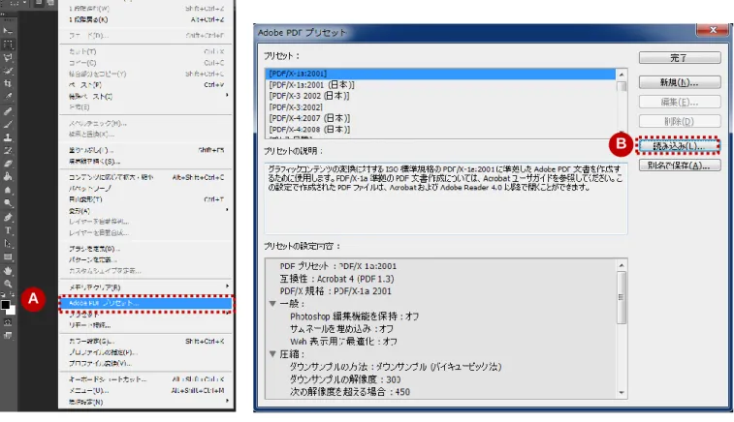
Task: Choose カラー設定(G) menu item
Action: pyautogui.click(x=145, y=342)
